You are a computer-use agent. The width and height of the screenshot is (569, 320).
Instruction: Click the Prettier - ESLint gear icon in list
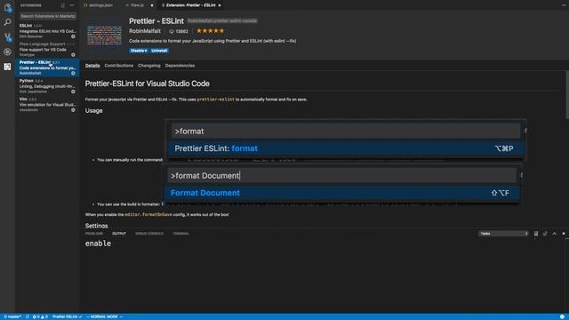click(x=73, y=73)
